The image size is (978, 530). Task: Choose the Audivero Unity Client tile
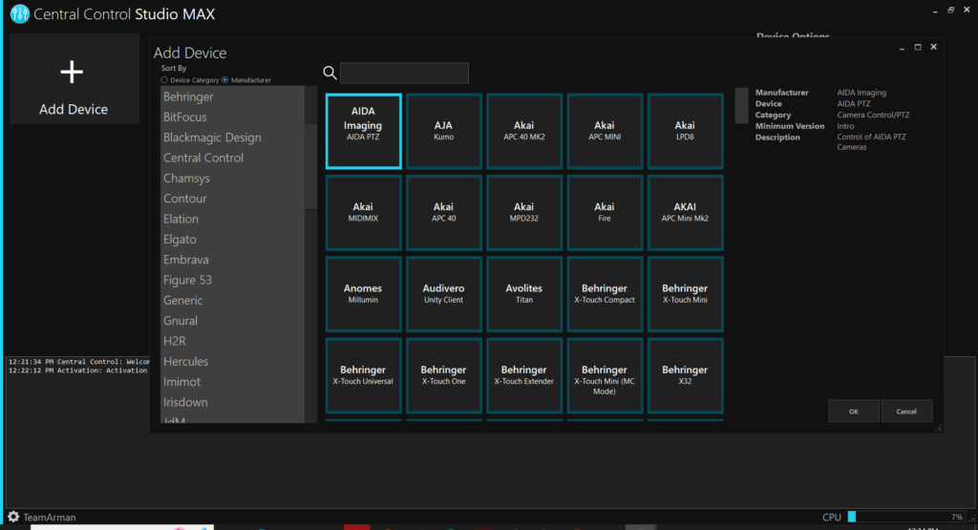click(443, 293)
